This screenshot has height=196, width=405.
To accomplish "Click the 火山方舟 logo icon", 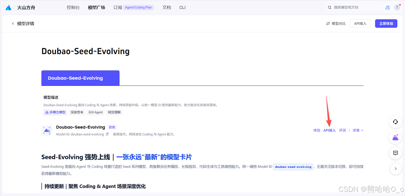I will (x=9, y=7).
